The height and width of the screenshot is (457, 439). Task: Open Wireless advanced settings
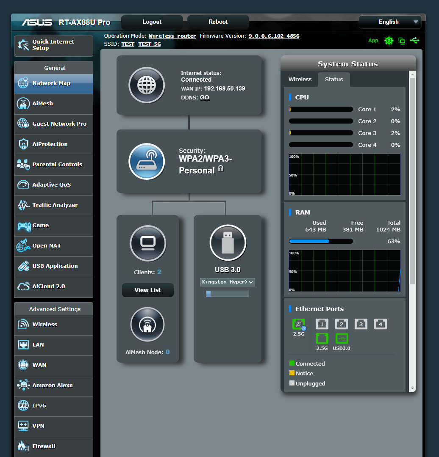[53, 325]
